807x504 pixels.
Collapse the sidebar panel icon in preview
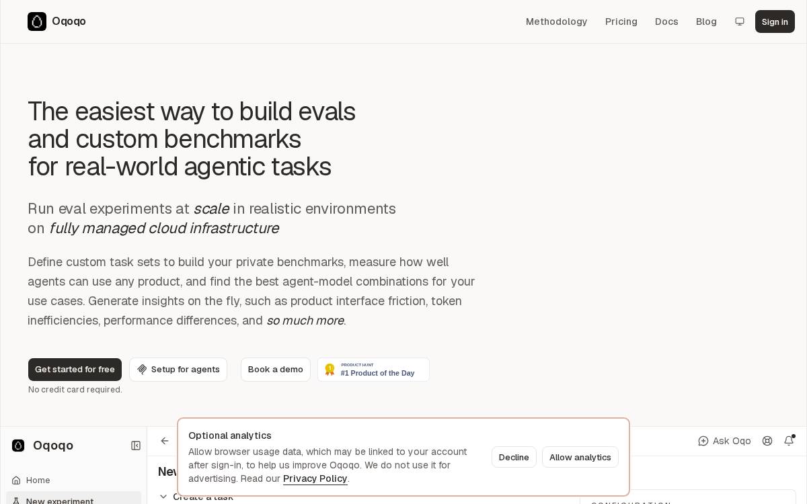[x=136, y=446]
